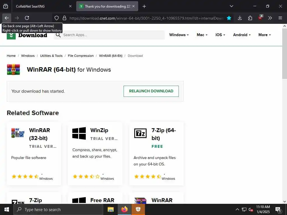
Task: List all tabs dropdown arrow
Action: 231,6
